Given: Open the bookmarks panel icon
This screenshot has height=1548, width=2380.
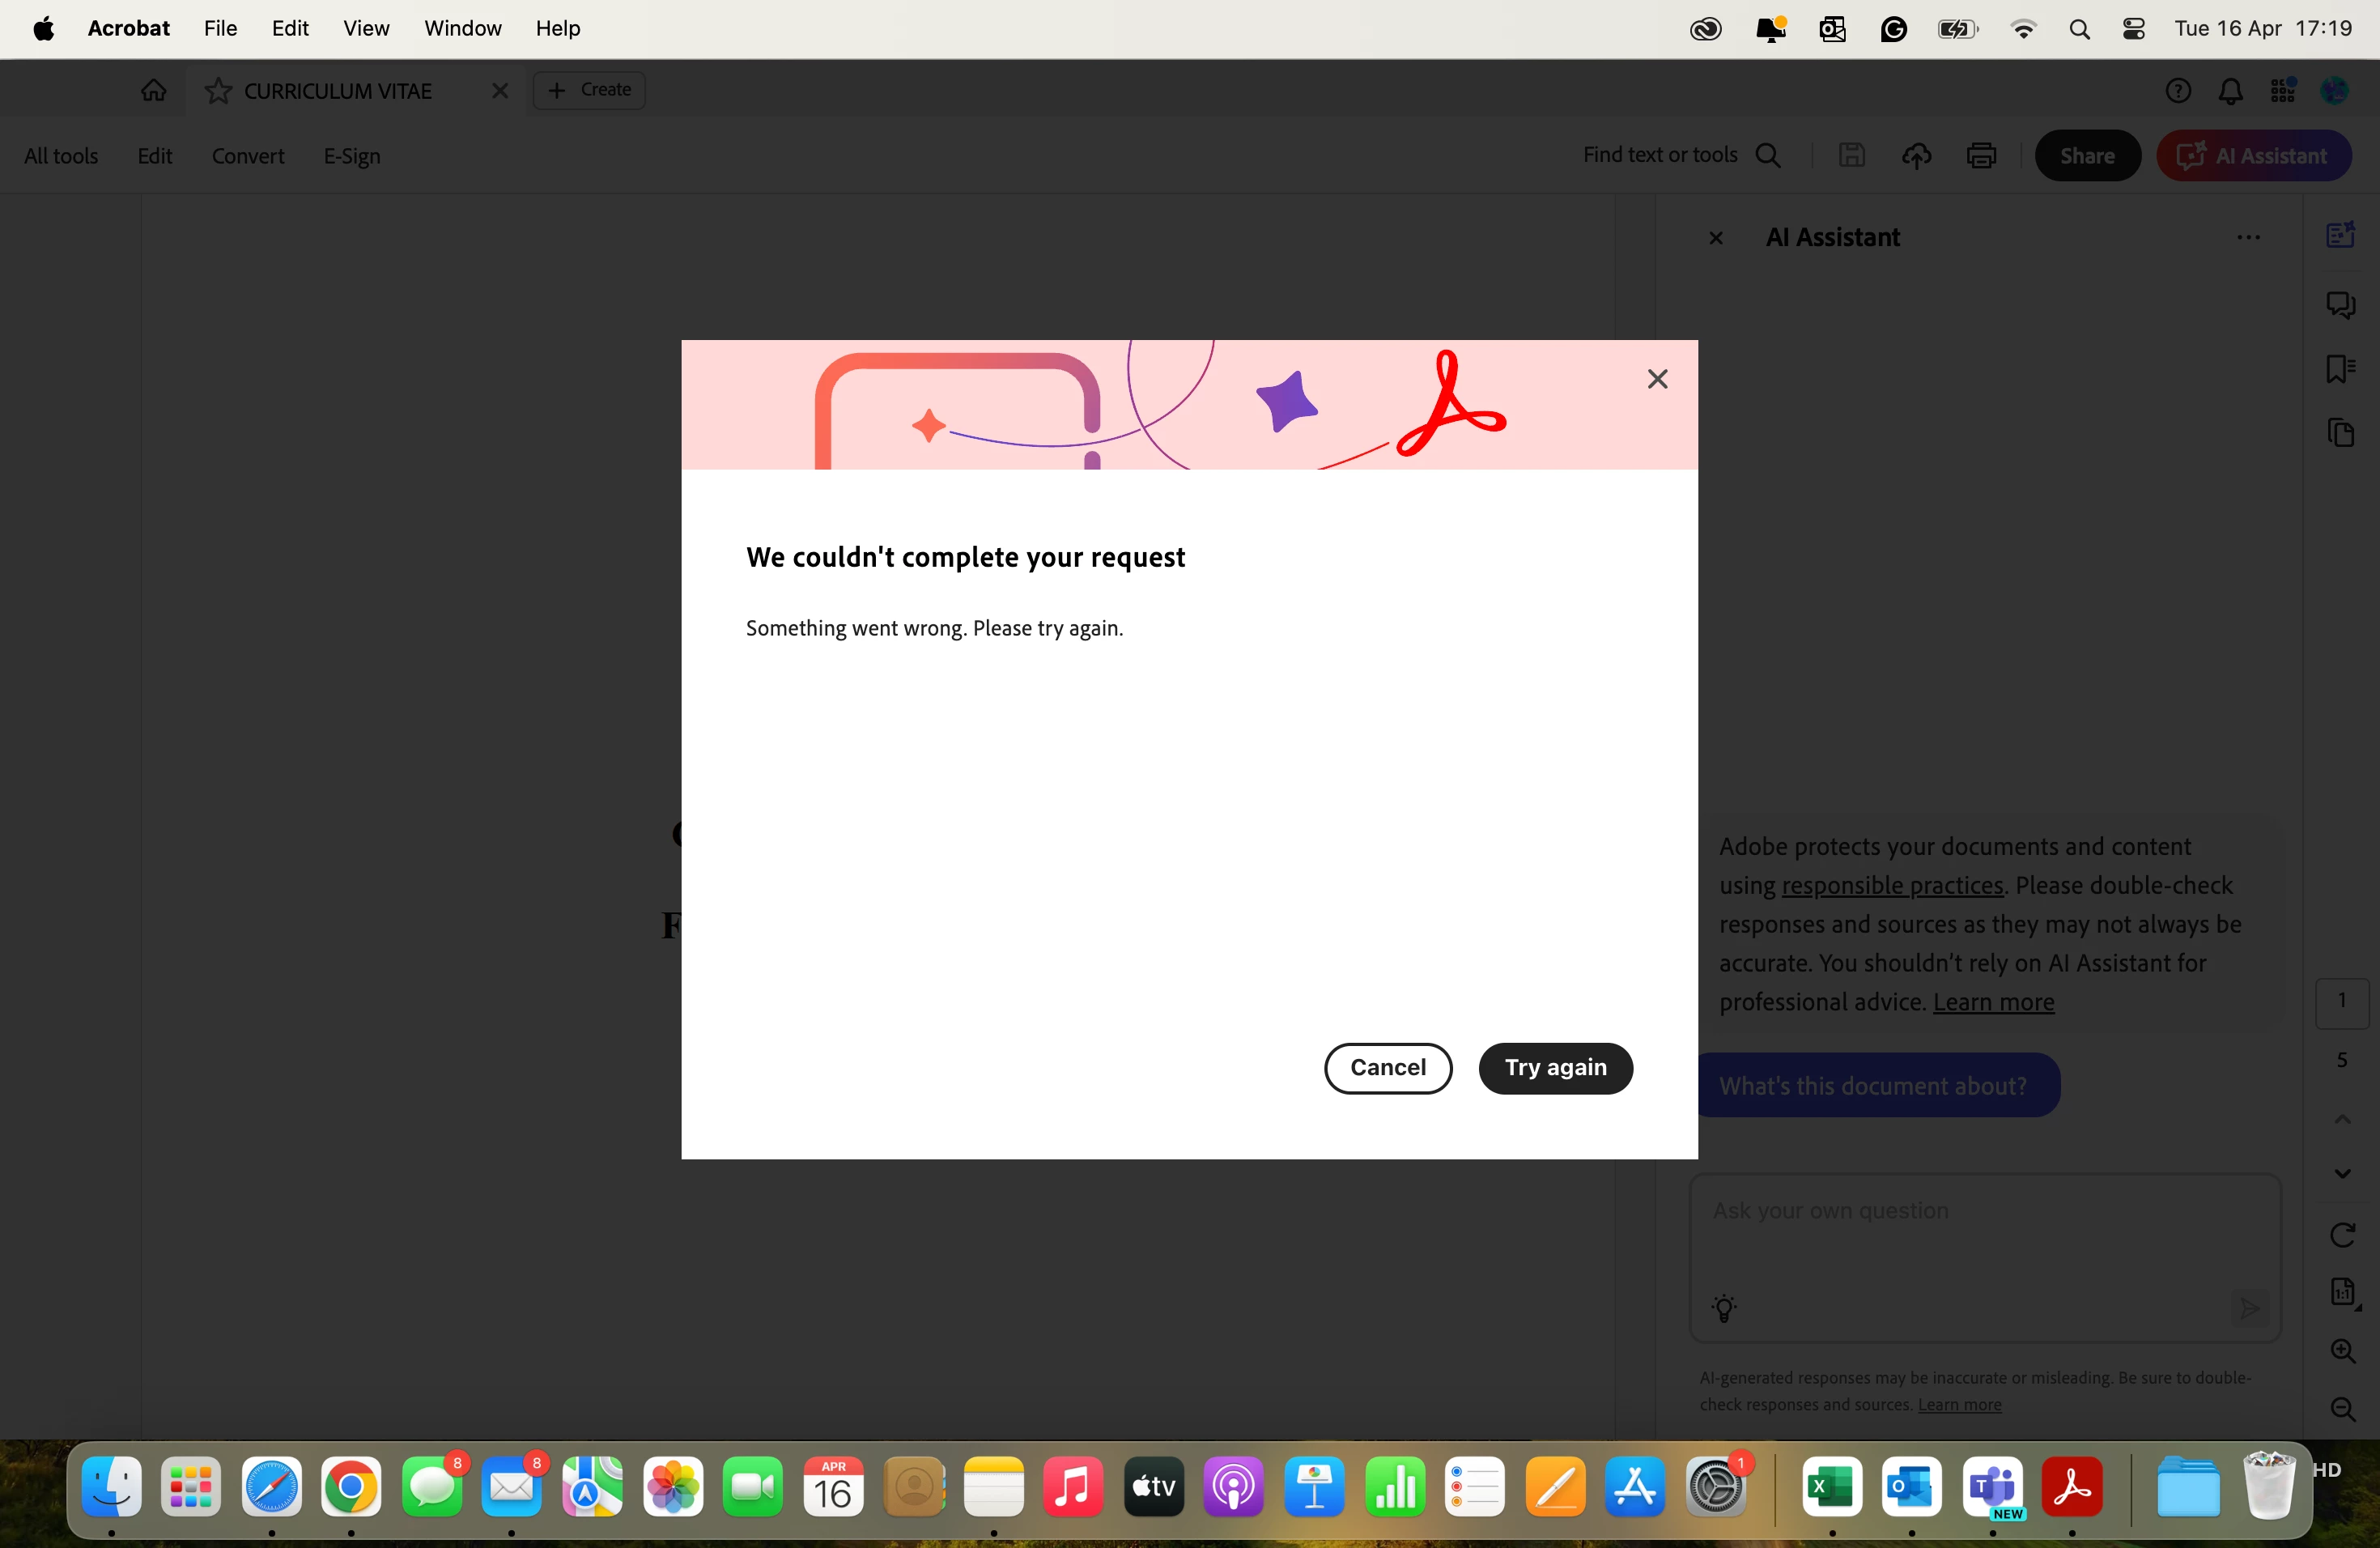Looking at the screenshot, I should coord(2340,369).
